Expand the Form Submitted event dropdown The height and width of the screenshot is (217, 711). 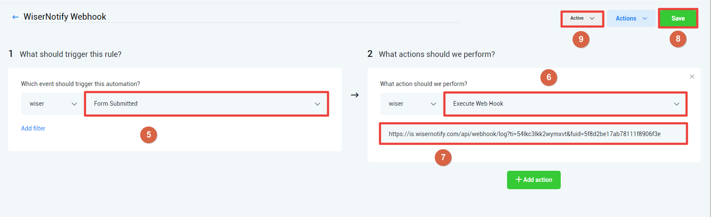tap(207, 104)
